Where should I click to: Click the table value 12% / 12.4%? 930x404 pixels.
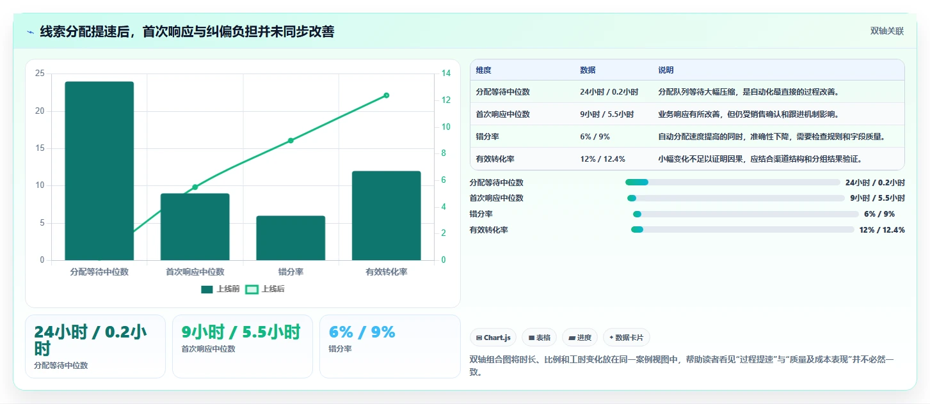pyautogui.click(x=602, y=159)
